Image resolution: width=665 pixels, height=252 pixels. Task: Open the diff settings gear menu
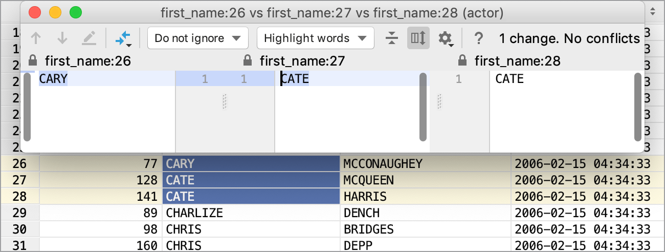point(446,38)
